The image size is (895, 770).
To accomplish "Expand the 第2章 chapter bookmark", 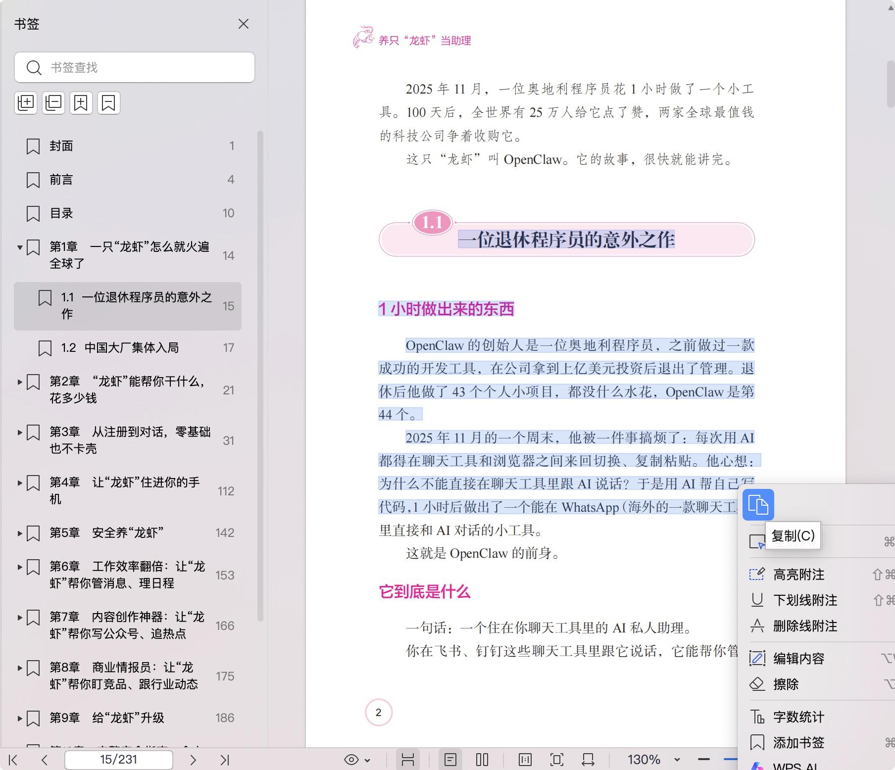I will tap(20, 382).
